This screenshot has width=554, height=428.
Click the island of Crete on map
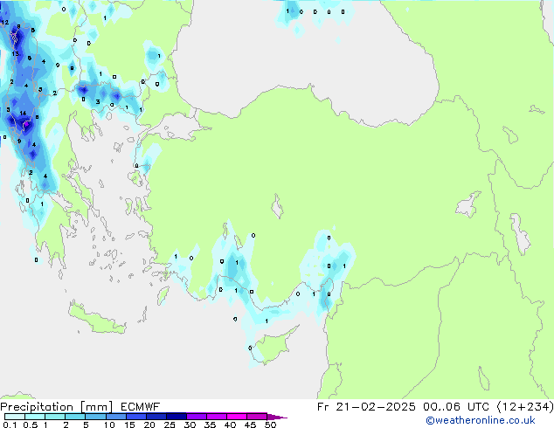[96, 320]
